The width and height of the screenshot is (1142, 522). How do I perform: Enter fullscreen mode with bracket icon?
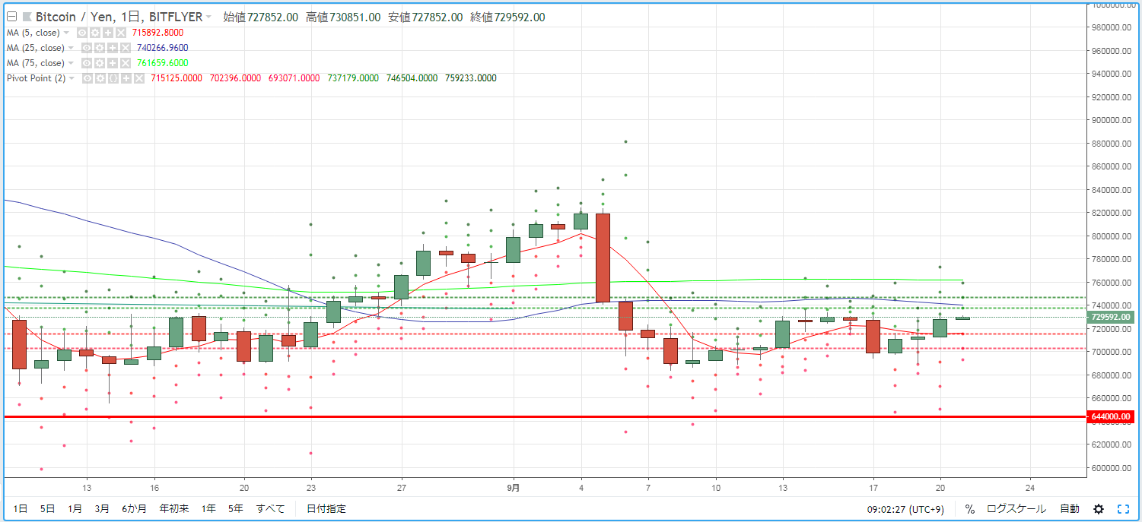coord(1123,509)
